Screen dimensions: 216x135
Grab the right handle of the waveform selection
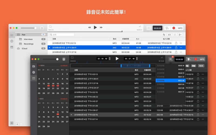tap(150, 66)
